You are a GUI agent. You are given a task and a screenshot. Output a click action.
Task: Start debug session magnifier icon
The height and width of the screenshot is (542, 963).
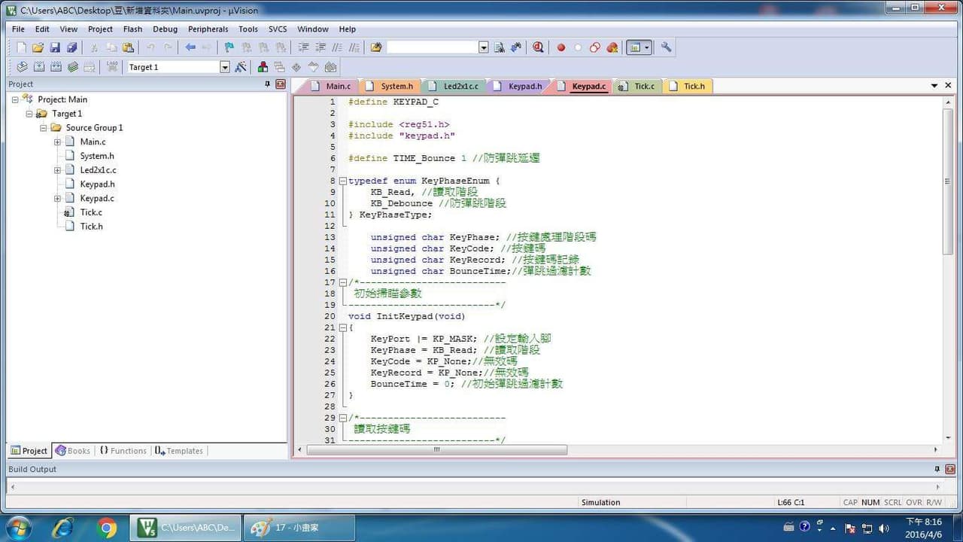[x=538, y=47]
